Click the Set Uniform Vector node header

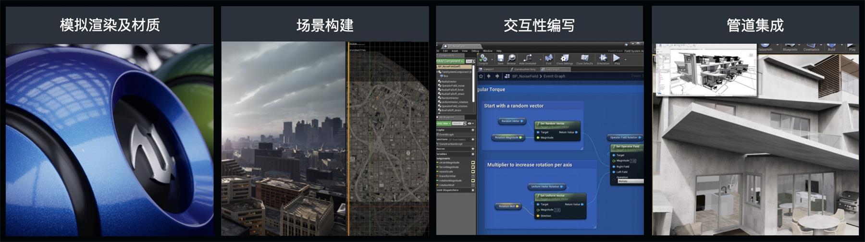pos(560,196)
